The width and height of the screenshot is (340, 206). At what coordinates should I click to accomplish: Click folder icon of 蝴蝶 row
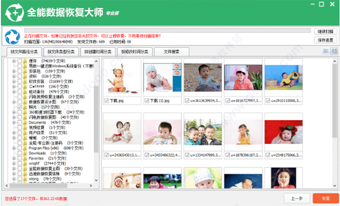(25, 138)
